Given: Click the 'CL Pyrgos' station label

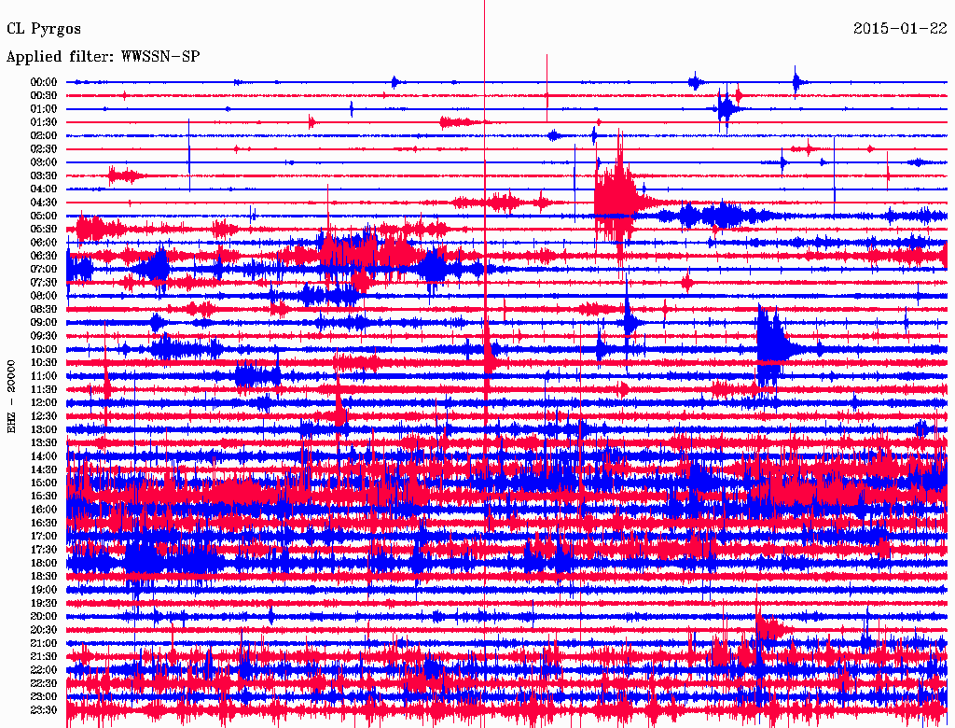Looking at the screenshot, I should [44, 29].
